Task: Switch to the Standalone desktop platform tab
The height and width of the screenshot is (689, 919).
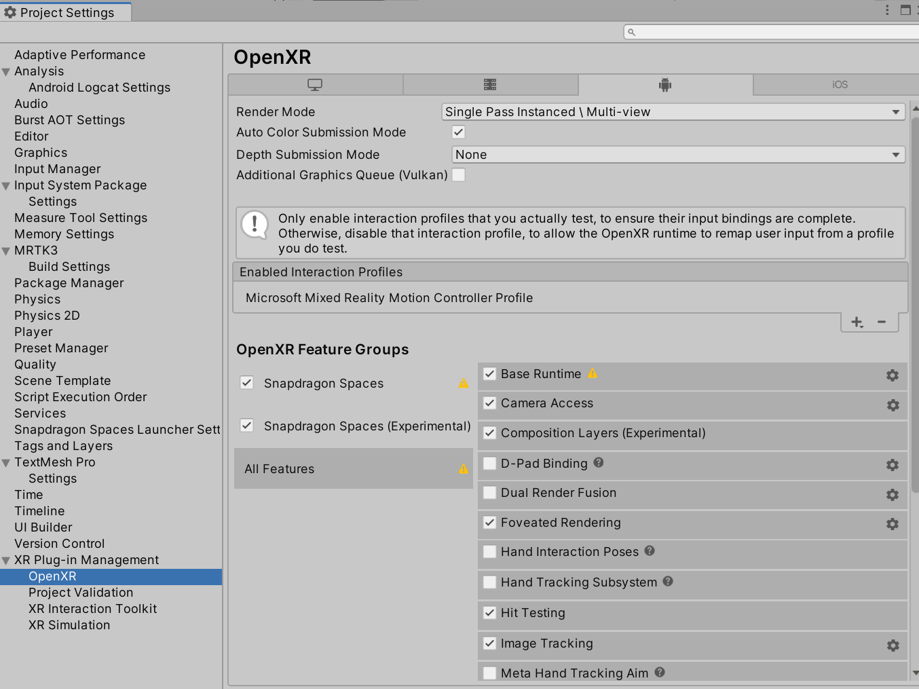Action: (x=315, y=85)
